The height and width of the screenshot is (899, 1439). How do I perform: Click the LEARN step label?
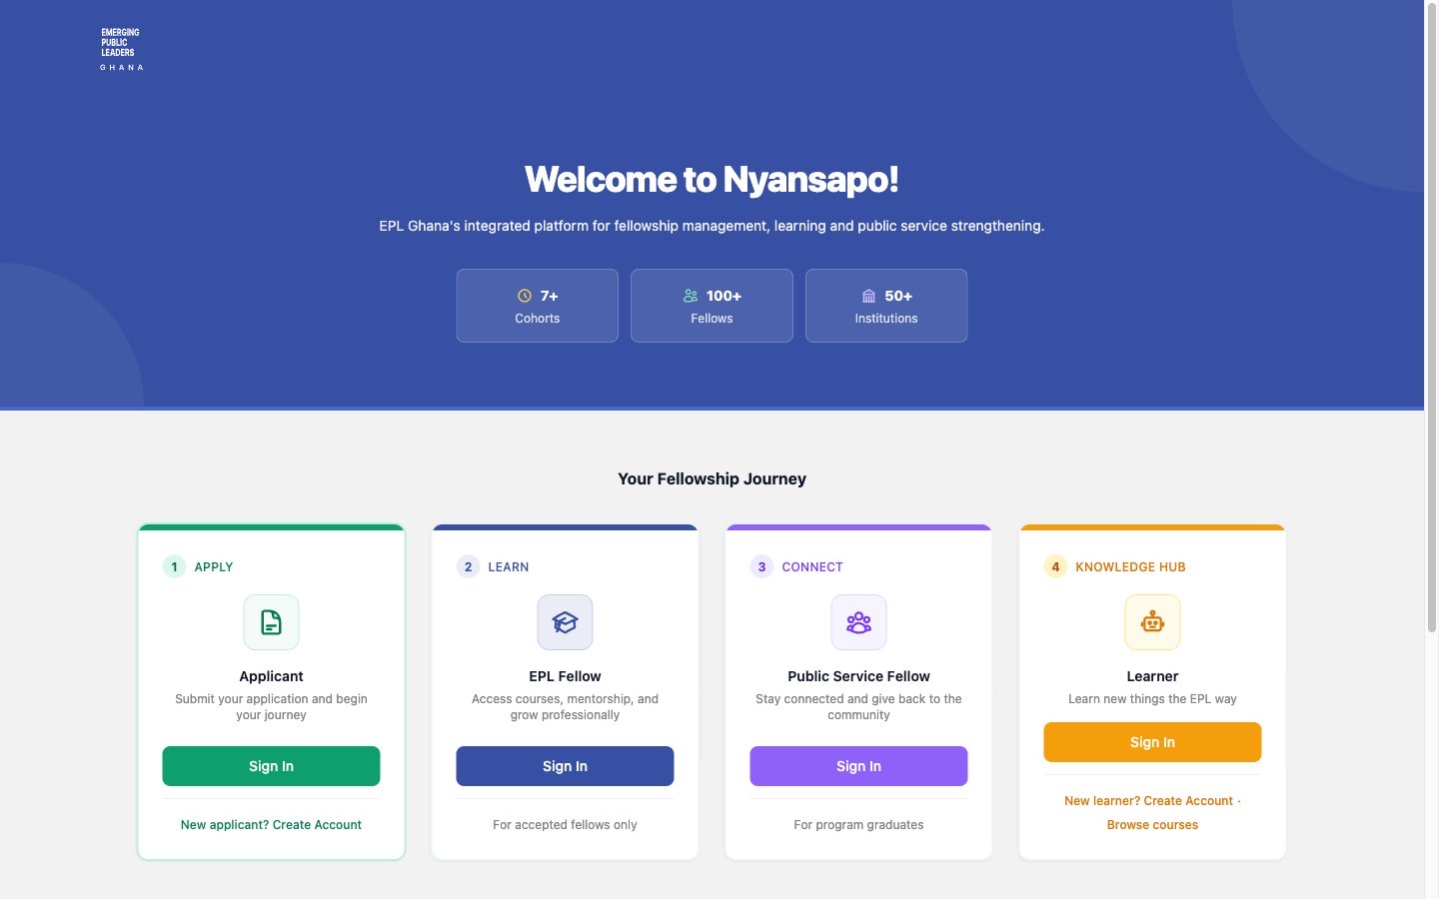[x=509, y=566]
